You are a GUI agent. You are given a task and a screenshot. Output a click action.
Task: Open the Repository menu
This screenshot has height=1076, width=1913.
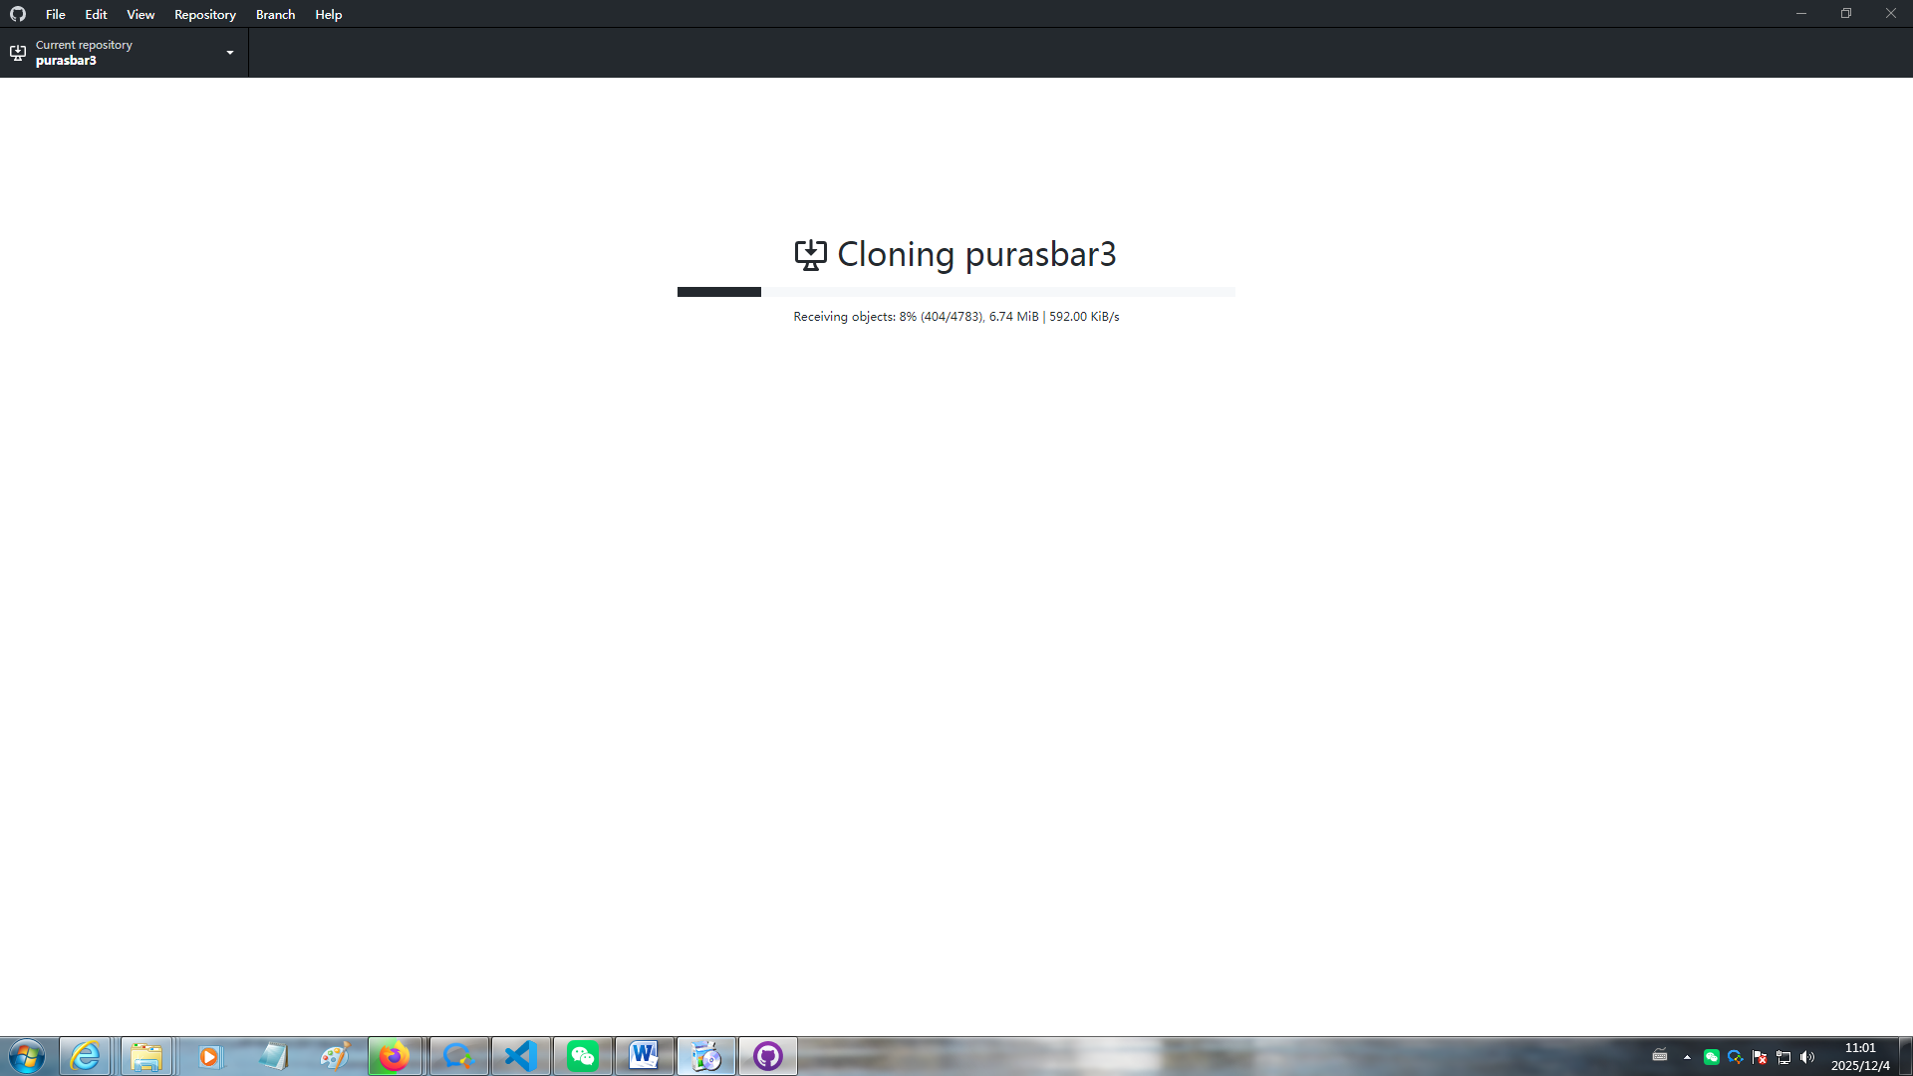pyautogui.click(x=204, y=14)
